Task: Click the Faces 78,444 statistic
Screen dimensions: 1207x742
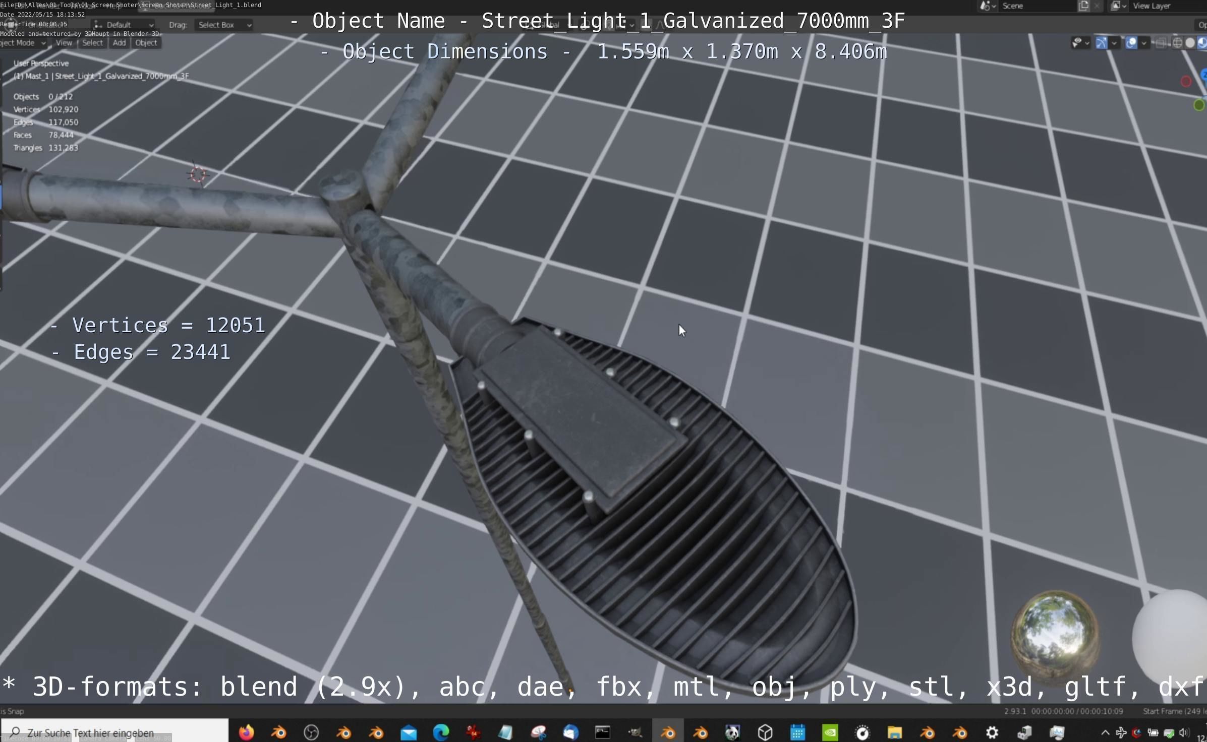Action: [x=43, y=135]
